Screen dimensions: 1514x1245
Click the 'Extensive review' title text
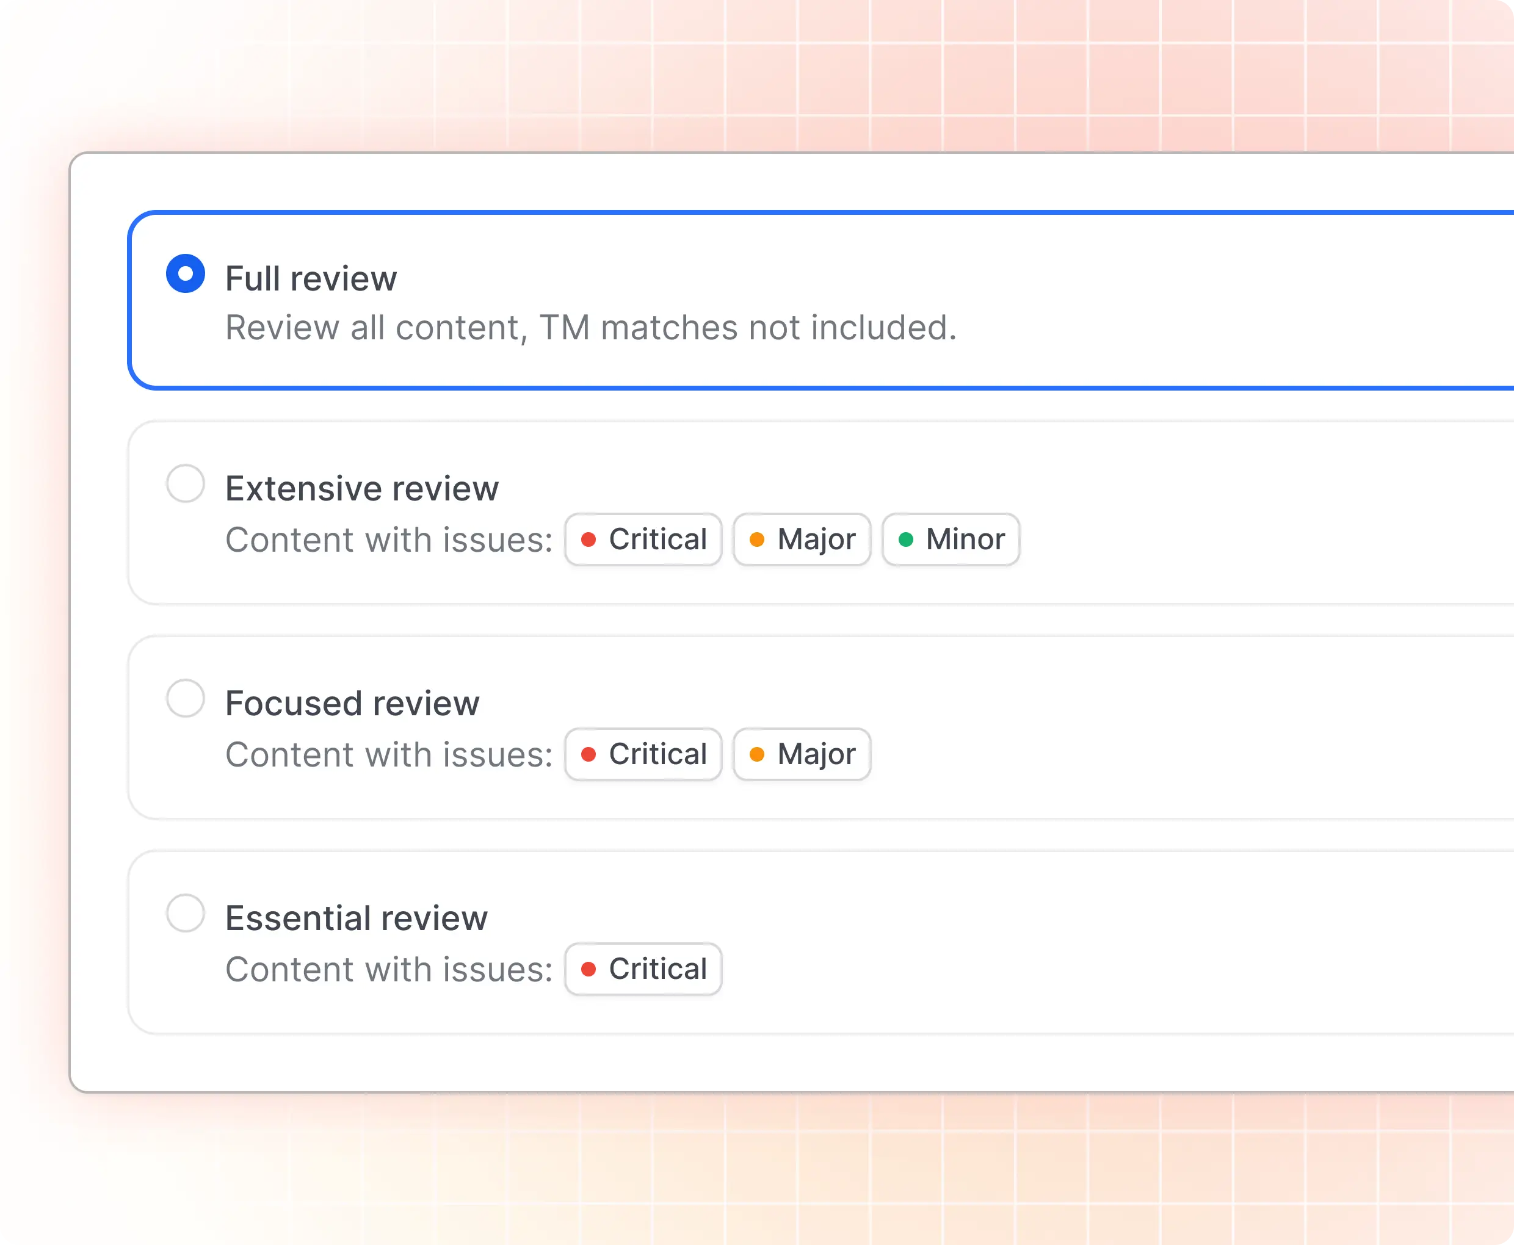coord(361,488)
